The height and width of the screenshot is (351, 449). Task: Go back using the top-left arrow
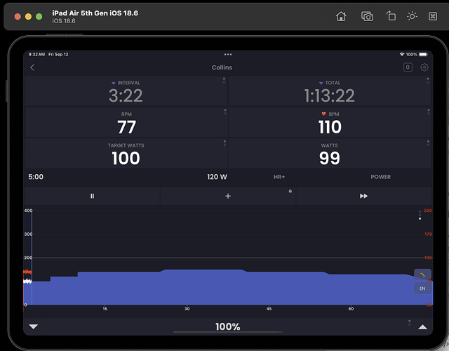[x=32, y=67]
